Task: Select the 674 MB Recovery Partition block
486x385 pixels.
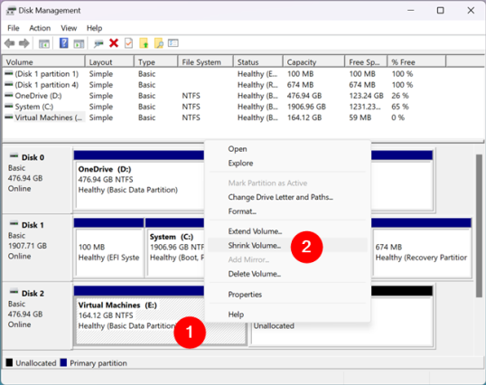Action: [x=421, y=248]
